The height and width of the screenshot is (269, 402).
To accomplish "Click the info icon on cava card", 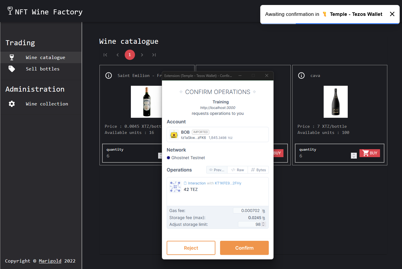I will pyautogui.click(x=301, y=75).
